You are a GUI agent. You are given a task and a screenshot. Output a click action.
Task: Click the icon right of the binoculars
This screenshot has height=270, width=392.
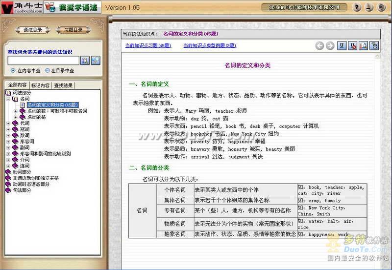pos(96,60)
